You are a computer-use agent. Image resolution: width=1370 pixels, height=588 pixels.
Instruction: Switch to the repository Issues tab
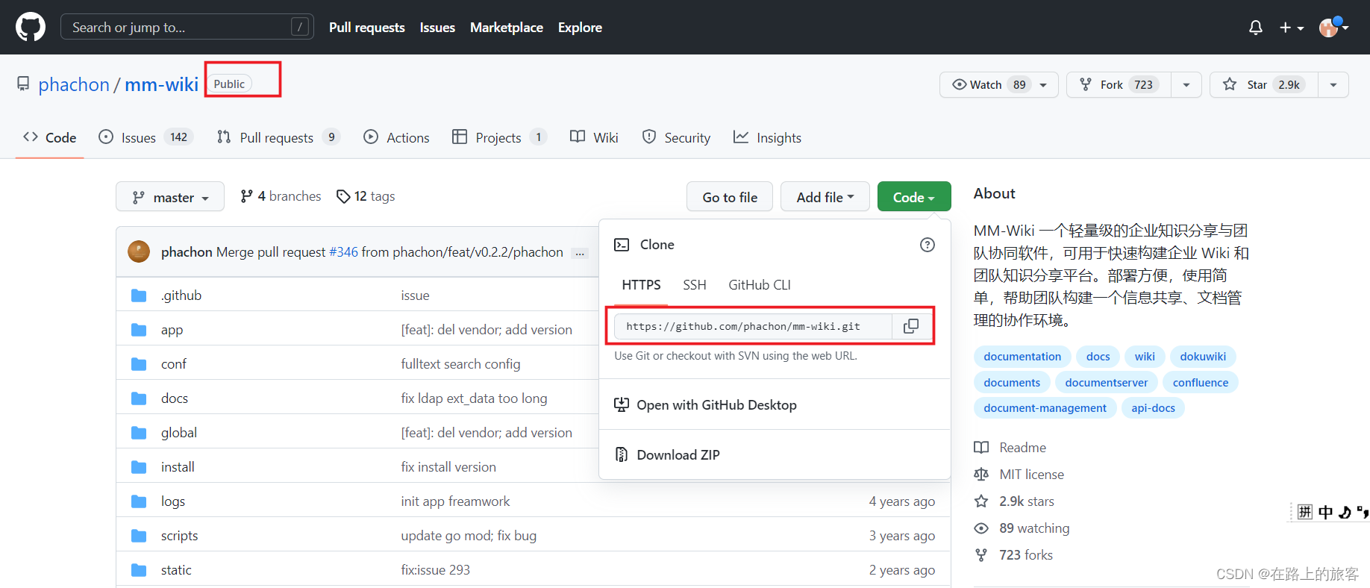tap(146, 137)
